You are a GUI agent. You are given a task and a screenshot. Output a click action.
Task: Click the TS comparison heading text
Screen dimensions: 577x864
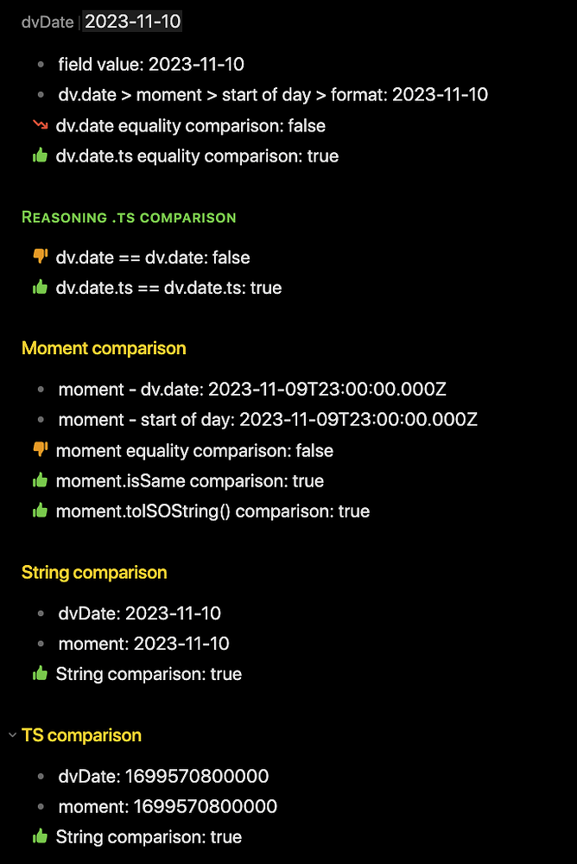point(81,735)
